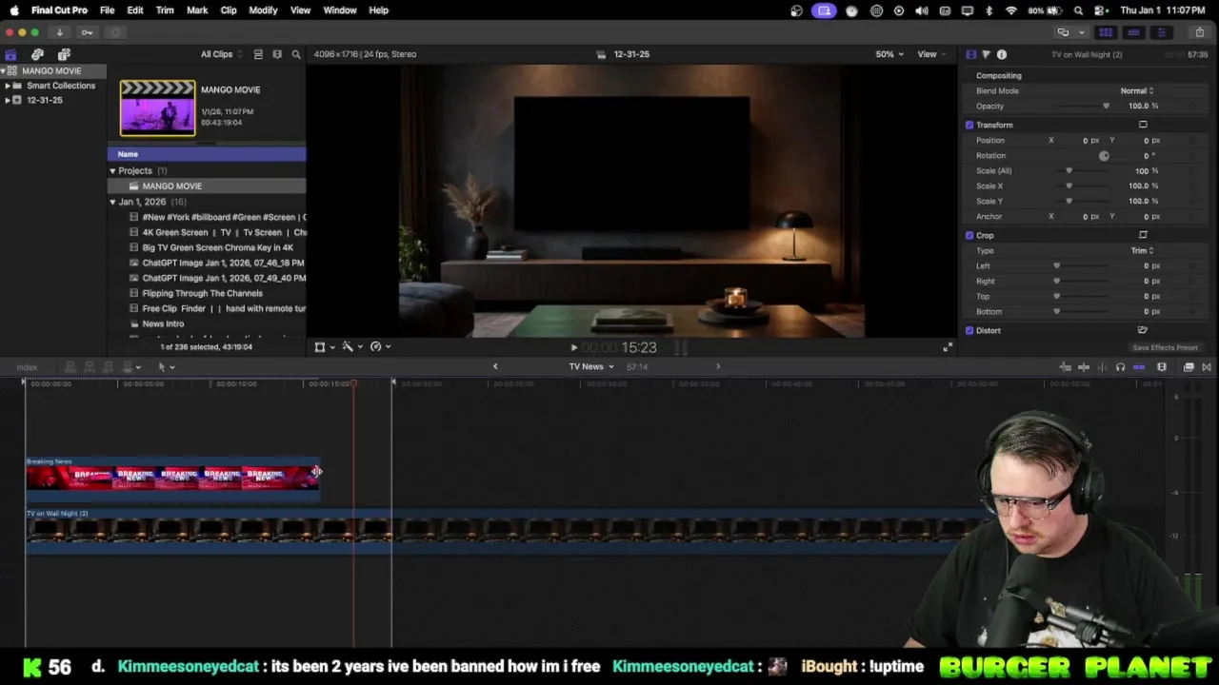The height and width of the screenshot is (685, 1219).
Task: Open the Clip menu
Action: [x=229, y=10]
